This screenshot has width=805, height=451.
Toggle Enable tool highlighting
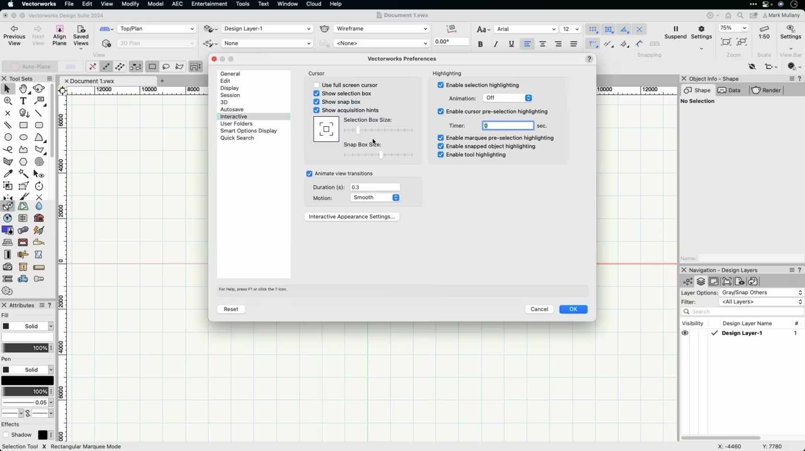[x=440, y=155]
